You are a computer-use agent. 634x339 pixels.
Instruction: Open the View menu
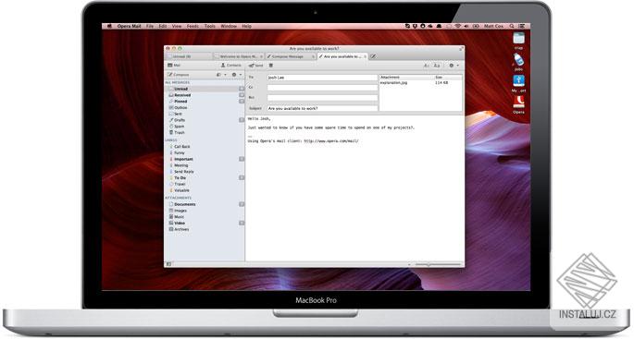[177, 26]
